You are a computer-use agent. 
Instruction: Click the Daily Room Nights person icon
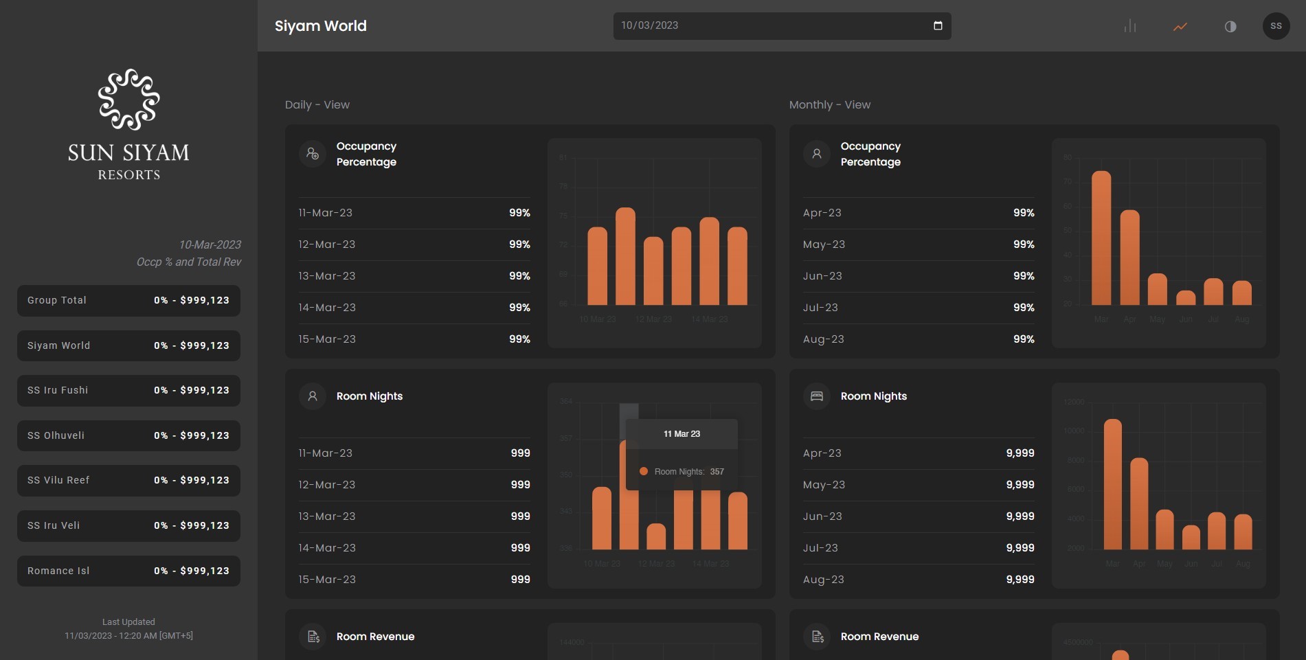[313, 396]
